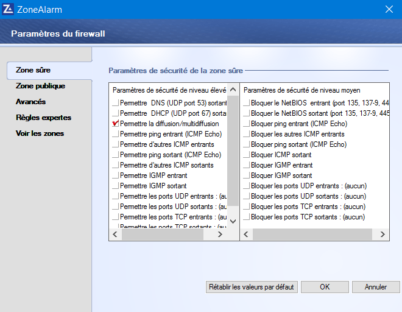Confirm settings with the OK button
402x312 pixels.
(x=325, y=287)
